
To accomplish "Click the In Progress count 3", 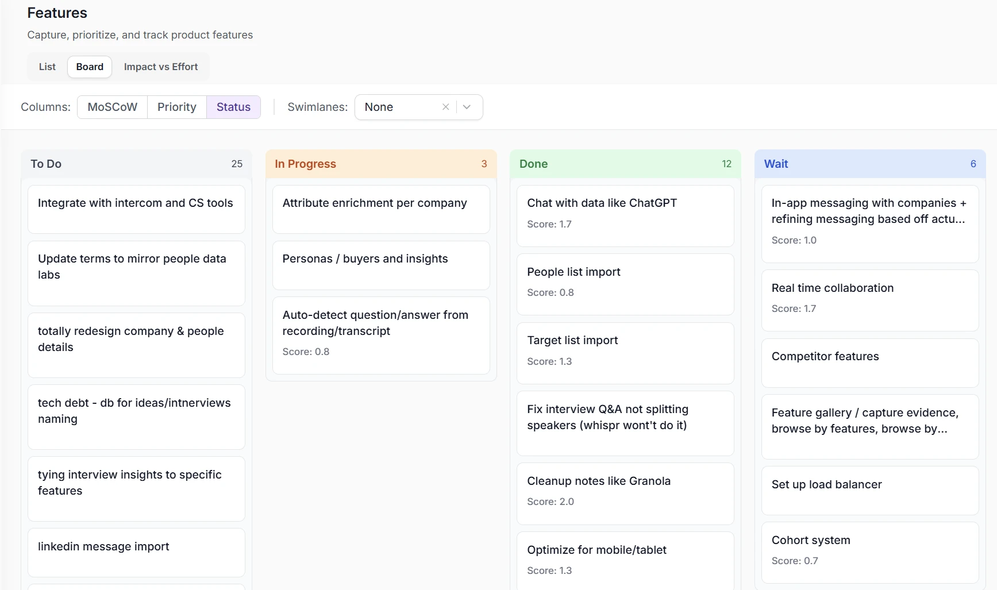I will [484, 164].
